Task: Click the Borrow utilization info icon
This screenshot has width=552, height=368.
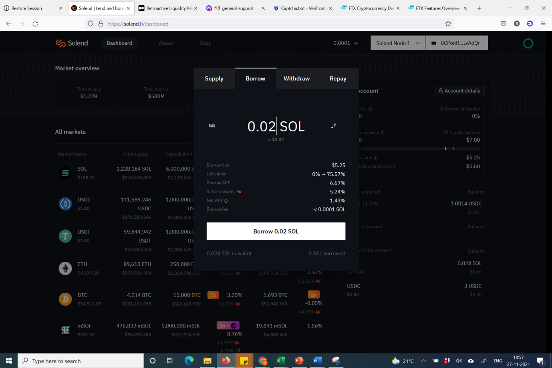Action: [441, 109]
